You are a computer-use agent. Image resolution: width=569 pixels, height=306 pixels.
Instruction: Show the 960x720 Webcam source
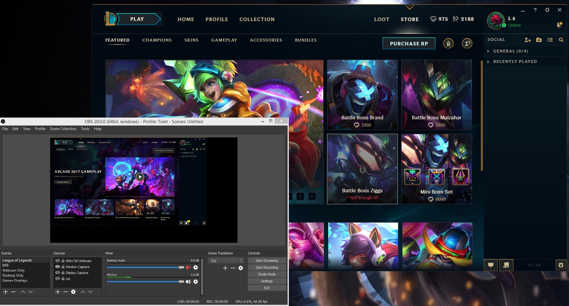click(x=58, y=261)
